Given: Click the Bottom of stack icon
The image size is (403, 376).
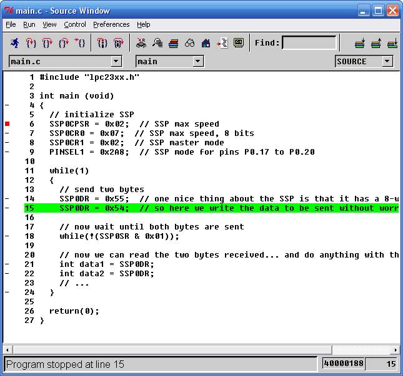Looking at the screenshot, I should click(392, 43).
